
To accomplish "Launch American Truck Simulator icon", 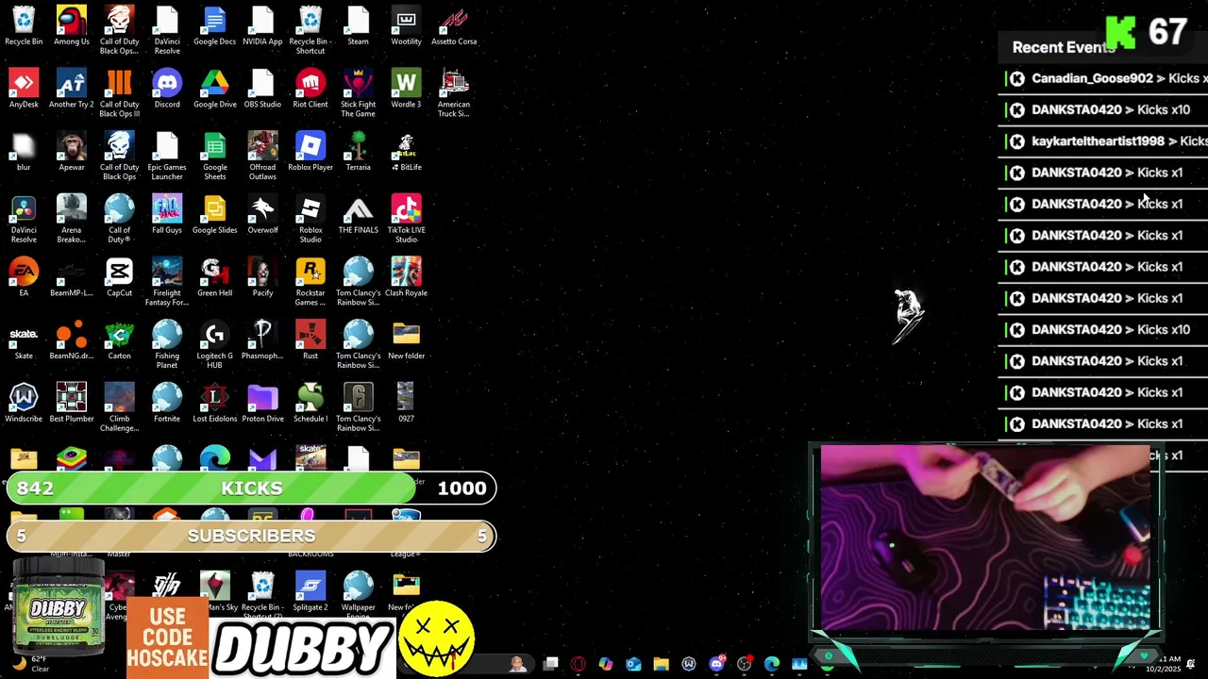I will pos(454,93).
